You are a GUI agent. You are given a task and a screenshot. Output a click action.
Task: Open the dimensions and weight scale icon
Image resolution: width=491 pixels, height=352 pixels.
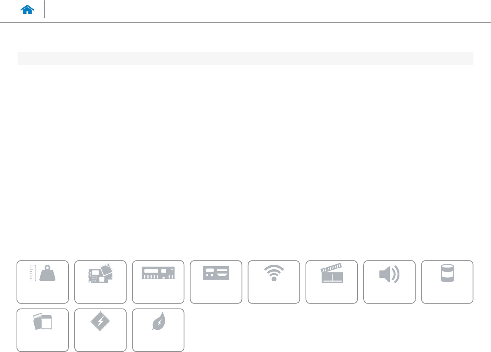pos(43,274)
